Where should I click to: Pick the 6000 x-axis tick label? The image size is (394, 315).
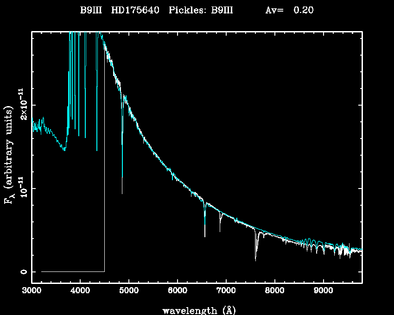[178, 292]
